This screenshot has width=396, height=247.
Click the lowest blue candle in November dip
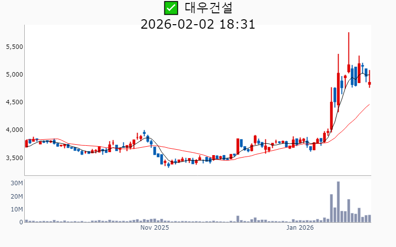pyautogui.click(x=168, y=165)
